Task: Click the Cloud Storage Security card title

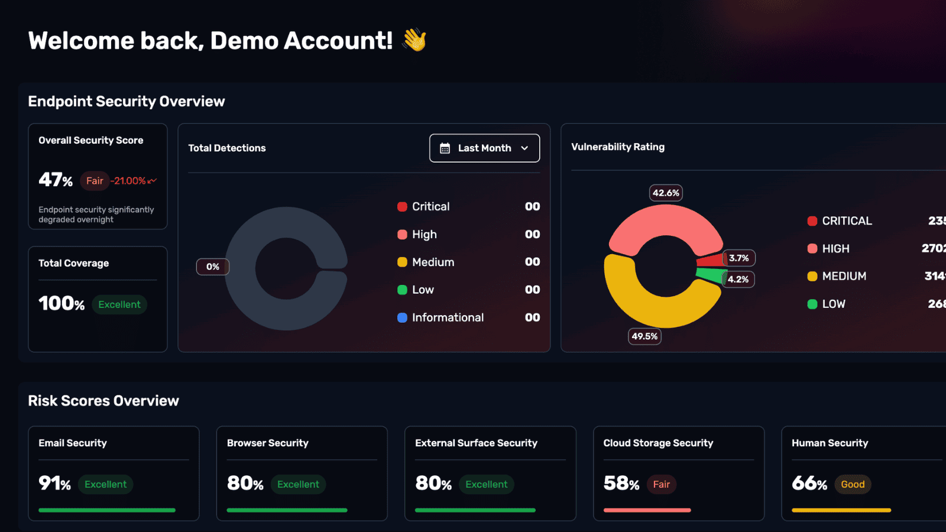Action: point(659,443)
